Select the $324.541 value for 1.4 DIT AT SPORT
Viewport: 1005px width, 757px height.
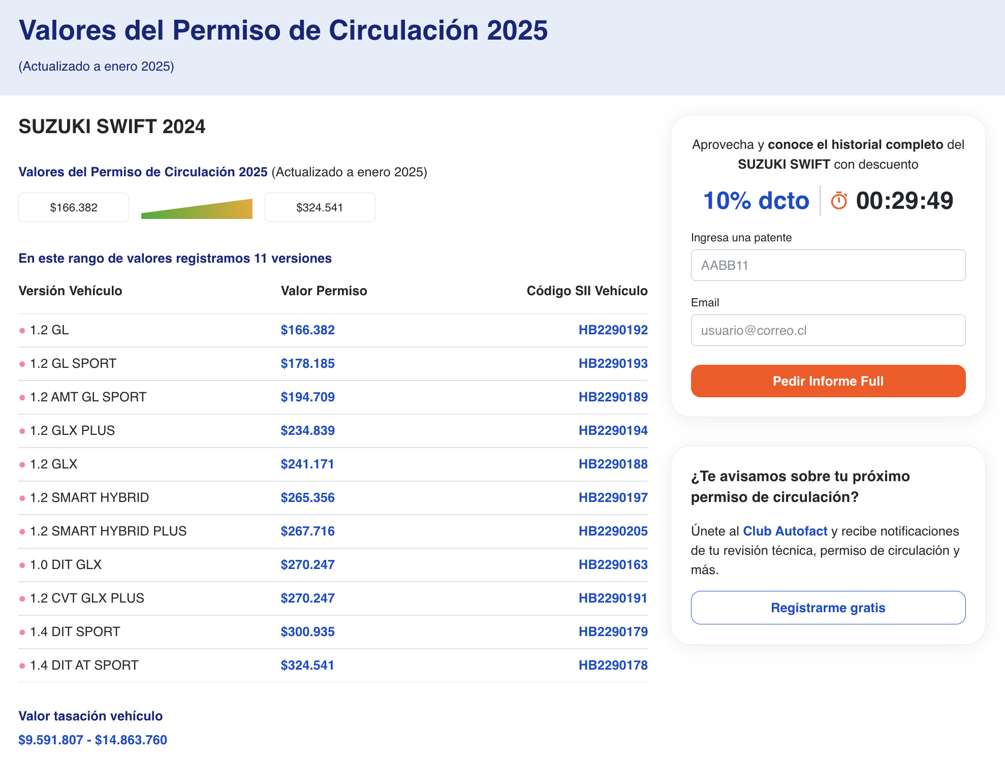point(307,665)
